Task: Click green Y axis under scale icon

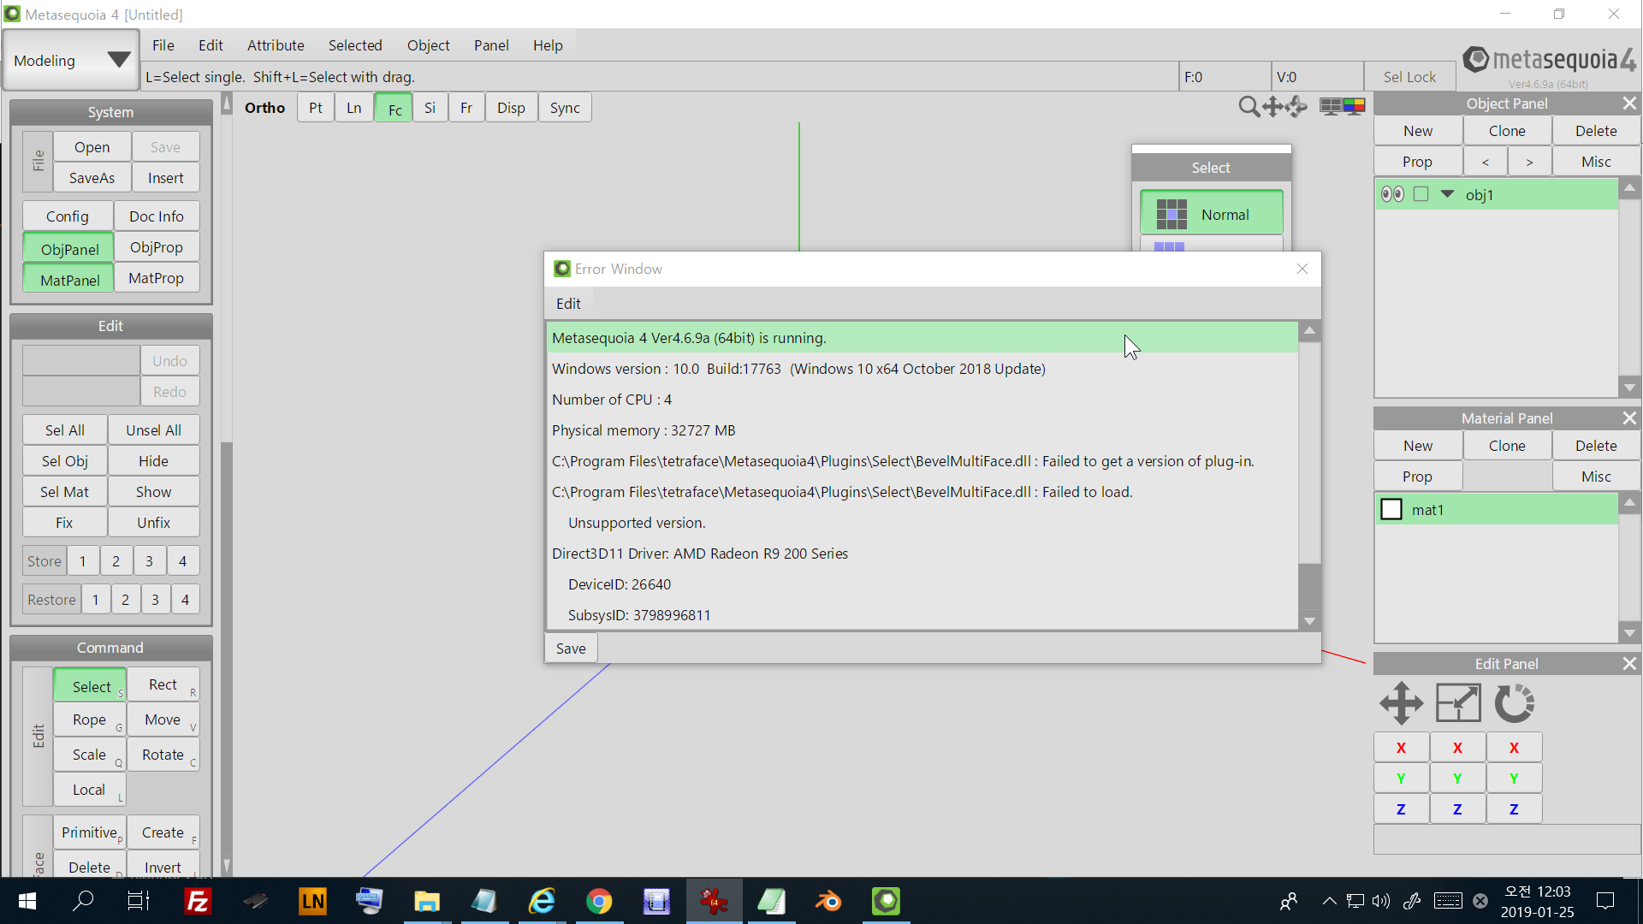Action: (1457, 778)
